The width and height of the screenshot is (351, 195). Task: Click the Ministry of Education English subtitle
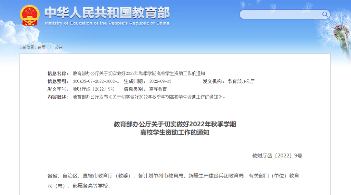tap(107, 23)
